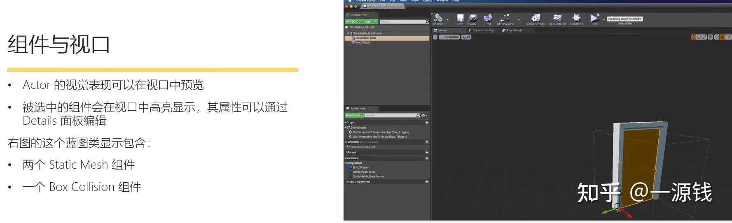Add a new event dispatcher with the plus icon
This screenshot has width=732, height=223.
click(427, 181)
